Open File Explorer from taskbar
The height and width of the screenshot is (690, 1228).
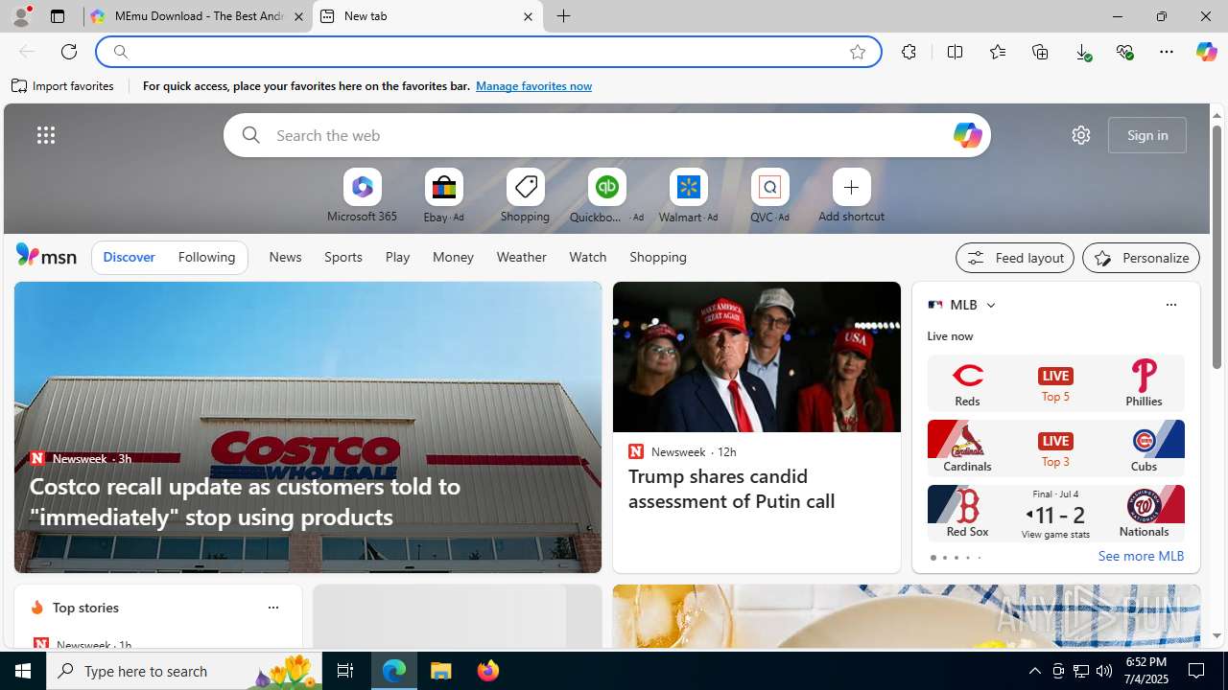click(x=441, y=671)
